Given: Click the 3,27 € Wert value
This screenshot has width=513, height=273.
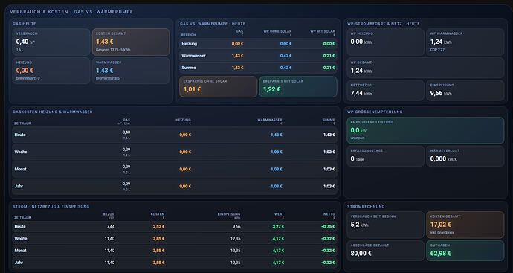Looking at the screenshot, I should click(278, 227).
